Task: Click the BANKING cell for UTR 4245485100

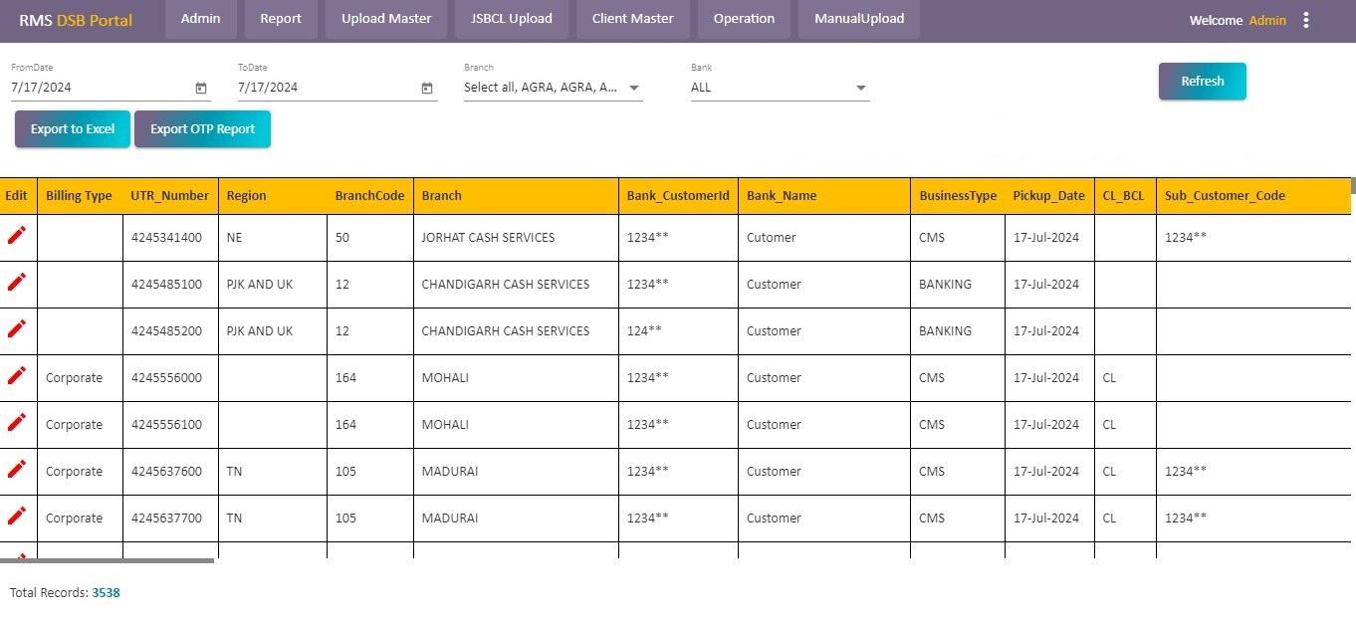Action: 958,285
